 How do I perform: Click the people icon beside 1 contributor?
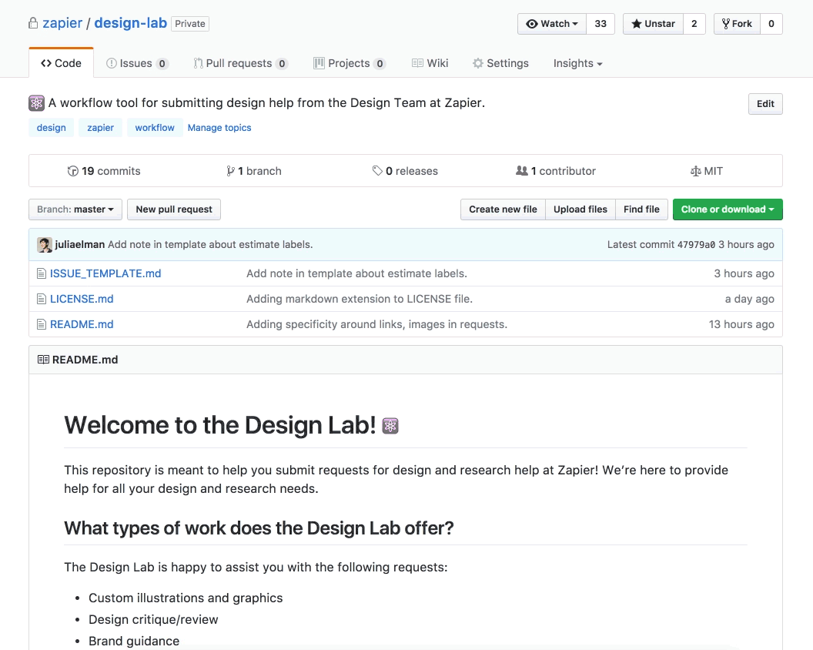(x=522, y=171)
